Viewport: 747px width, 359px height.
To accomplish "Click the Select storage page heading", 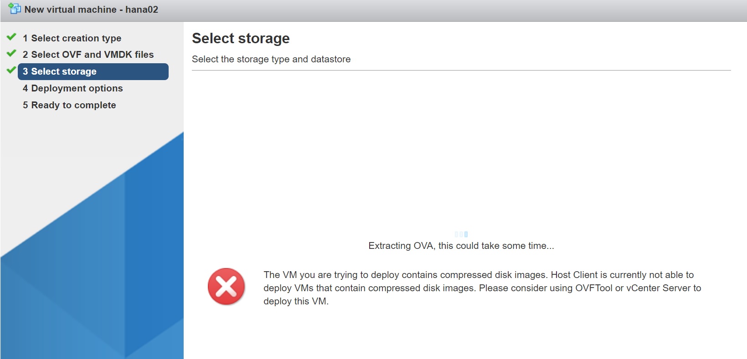I will (241, 38).
